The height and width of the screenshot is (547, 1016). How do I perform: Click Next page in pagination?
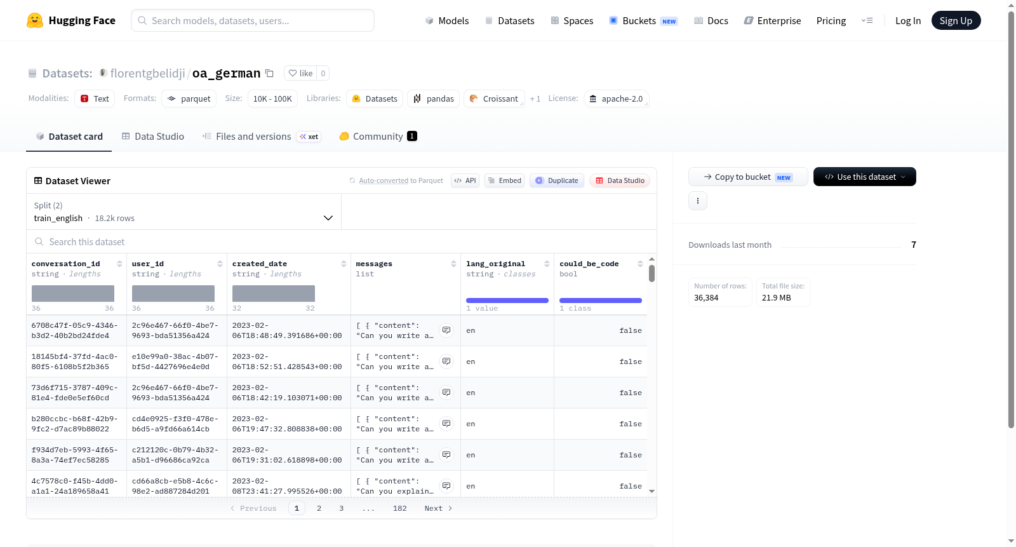click(x=438, y=508)
